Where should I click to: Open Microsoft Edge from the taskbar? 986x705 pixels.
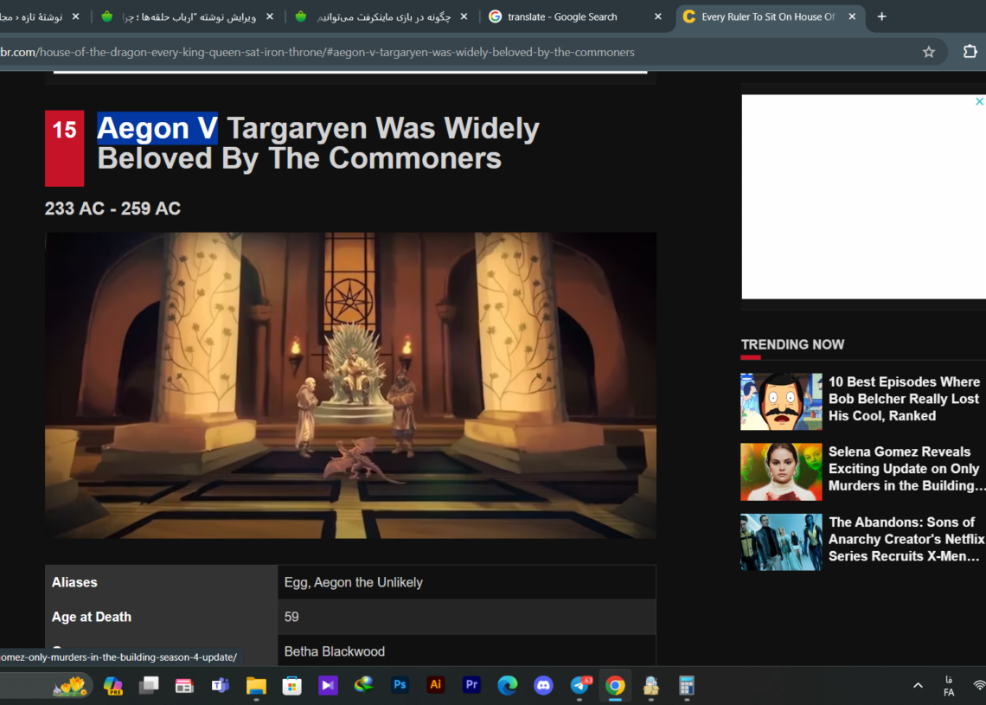pyautogui.click(x=507, y=685)
